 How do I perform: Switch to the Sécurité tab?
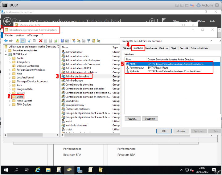tap(184, 48)
